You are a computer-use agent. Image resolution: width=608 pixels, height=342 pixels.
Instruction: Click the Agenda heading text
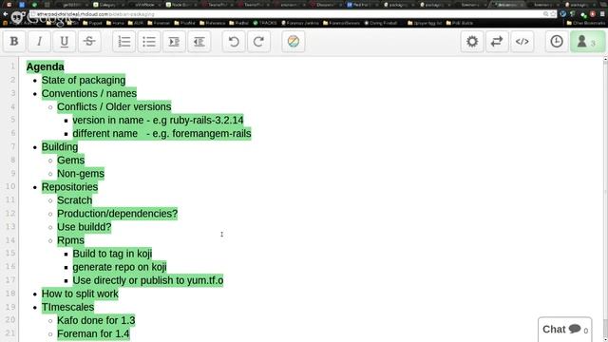tap(45, 66)
